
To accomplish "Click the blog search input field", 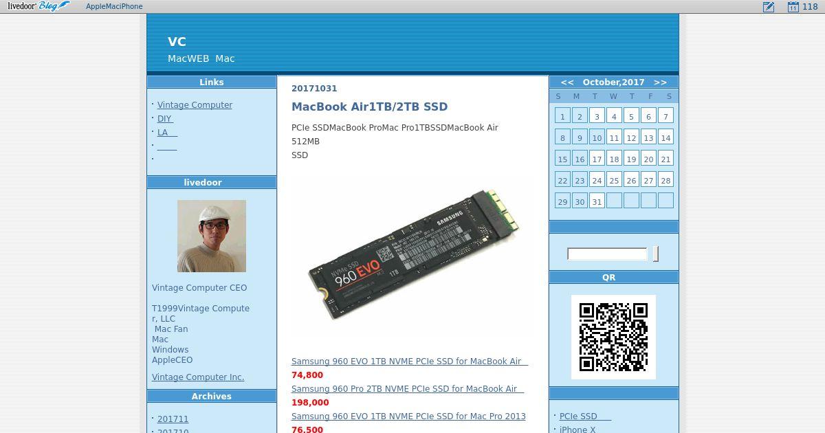I will (607, 254).
